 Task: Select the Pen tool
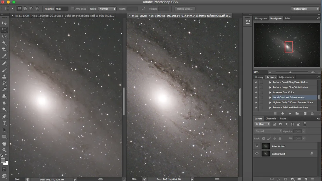(4, 117)
